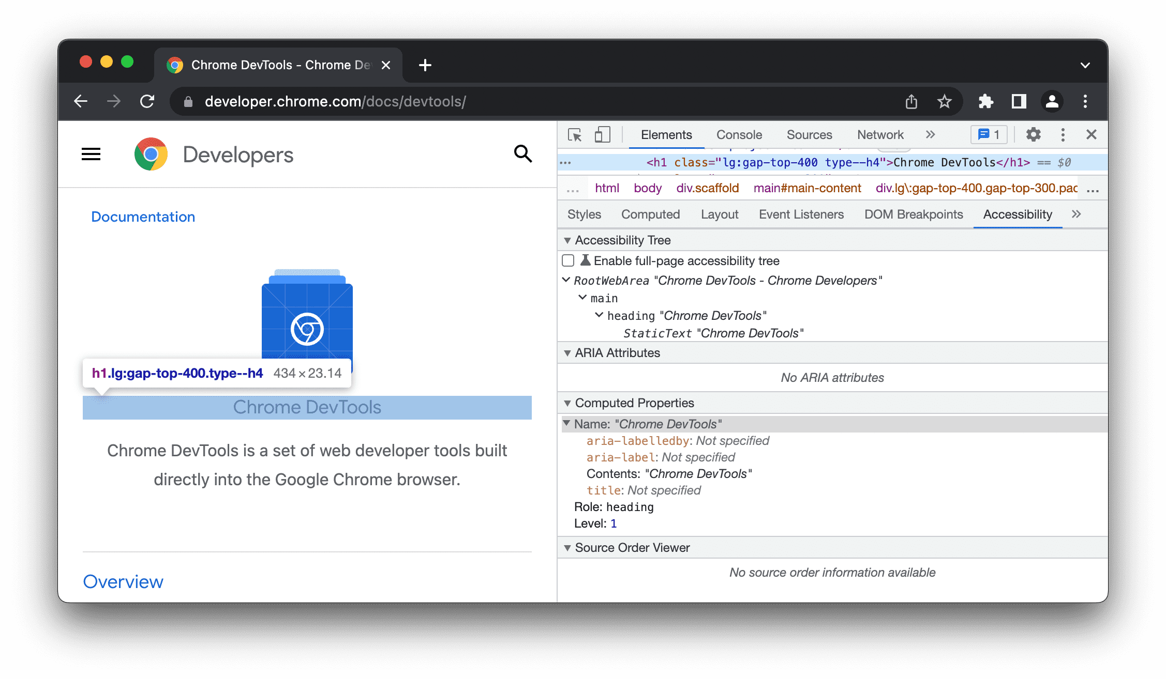Click the bookmark star icon
Viewport: 1166px width, 679px height.
(944, 101)
